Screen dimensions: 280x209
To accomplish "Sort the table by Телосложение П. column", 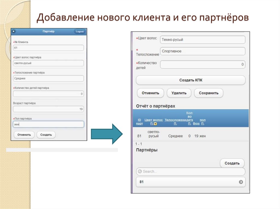I will point(175,122).
